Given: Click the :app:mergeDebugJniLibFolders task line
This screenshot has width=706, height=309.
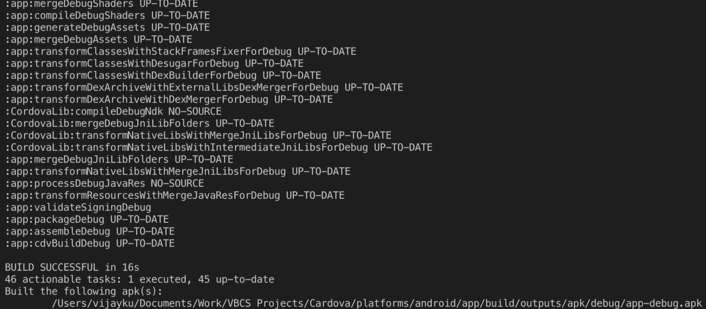Looking at the screenshot, I should pyautogui.click(x=119, y=159).
